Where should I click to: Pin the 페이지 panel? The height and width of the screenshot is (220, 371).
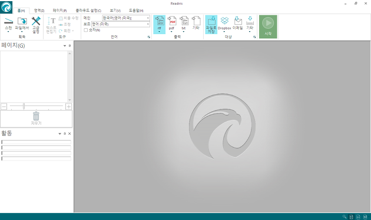(69, 46)
